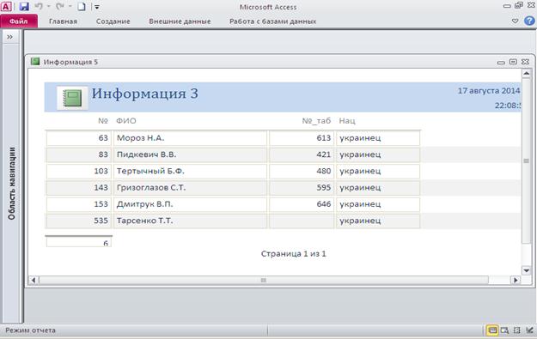The image size is (537, 339).
Task: Switch to Layout View status bar icon
Action: click(516, 330)
